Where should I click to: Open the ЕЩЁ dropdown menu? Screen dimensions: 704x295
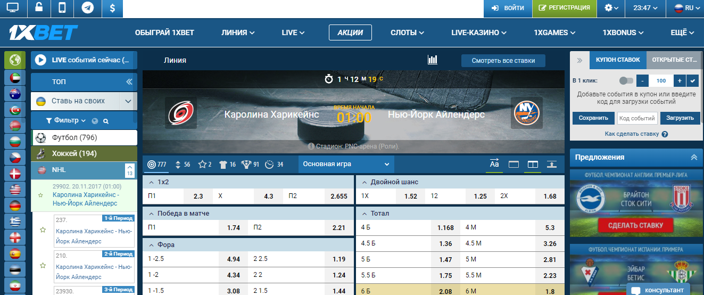coord(682,32)
